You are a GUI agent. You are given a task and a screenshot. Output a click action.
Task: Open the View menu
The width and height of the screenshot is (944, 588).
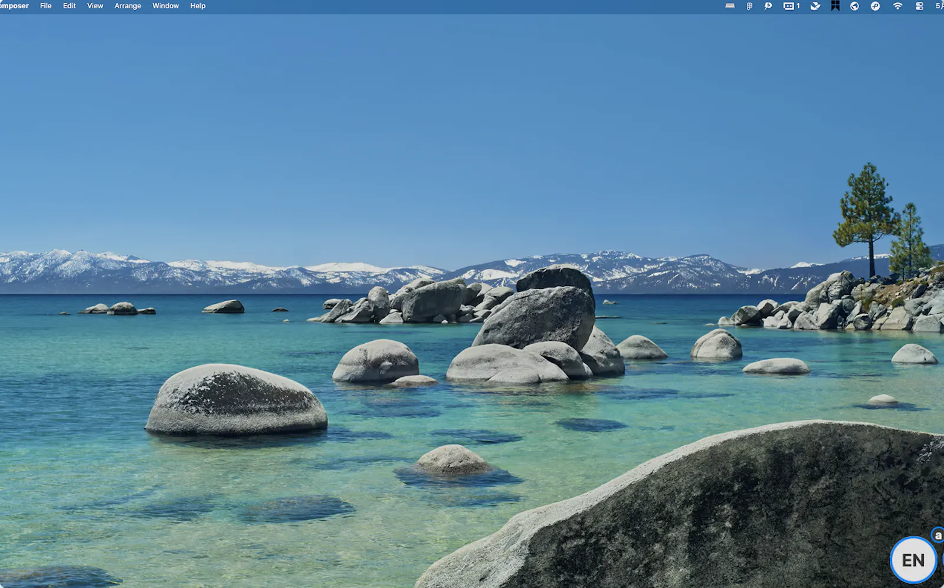click(95, 6)
